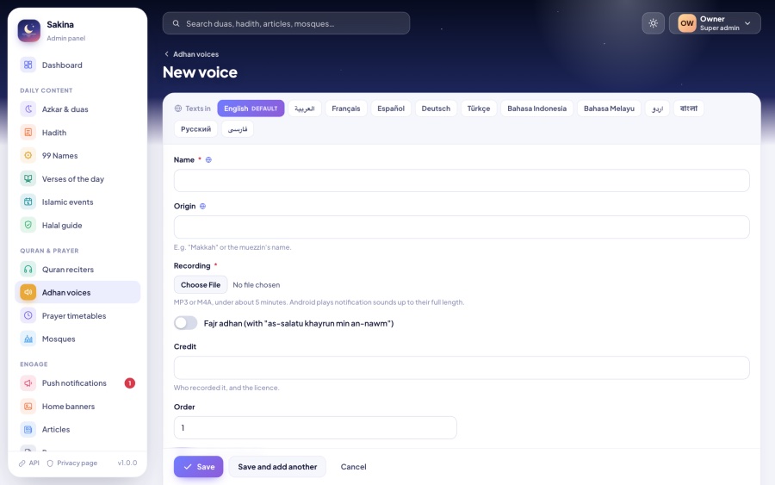Click the Islamic events calendar icon
The width and height of the screenshot is (775, 485).
pyautogui.click(x=28, y=202)
